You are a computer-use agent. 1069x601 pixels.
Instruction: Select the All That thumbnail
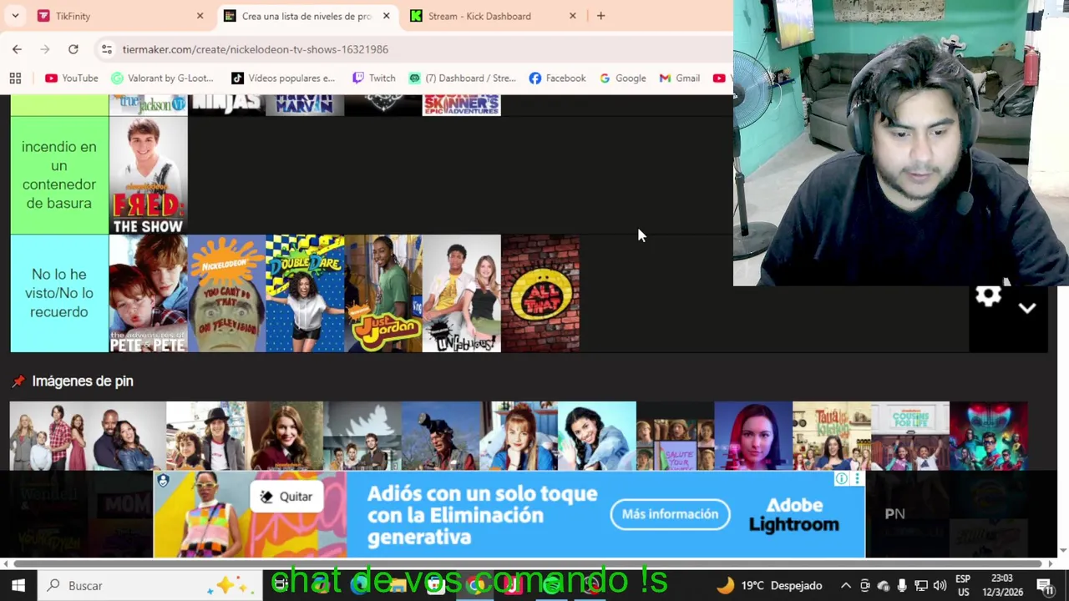click(540, 293)
